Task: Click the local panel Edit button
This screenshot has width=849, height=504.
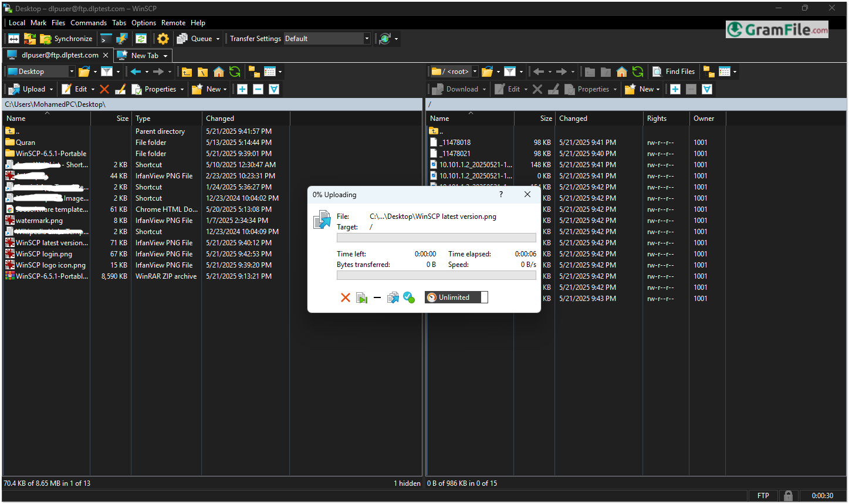Action: (75, 89)
